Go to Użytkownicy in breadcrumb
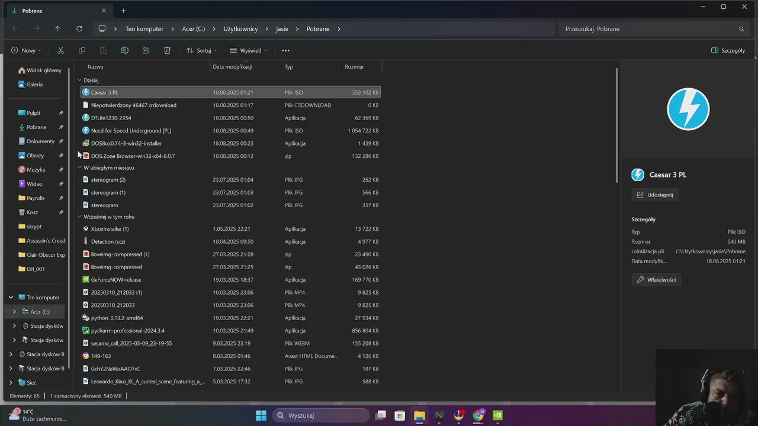Screen dimensions: 758x426 [240, 28]
